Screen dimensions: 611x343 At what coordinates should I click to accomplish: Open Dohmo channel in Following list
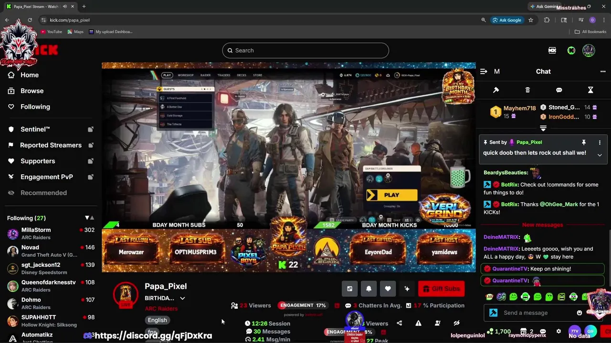[51, 303]
